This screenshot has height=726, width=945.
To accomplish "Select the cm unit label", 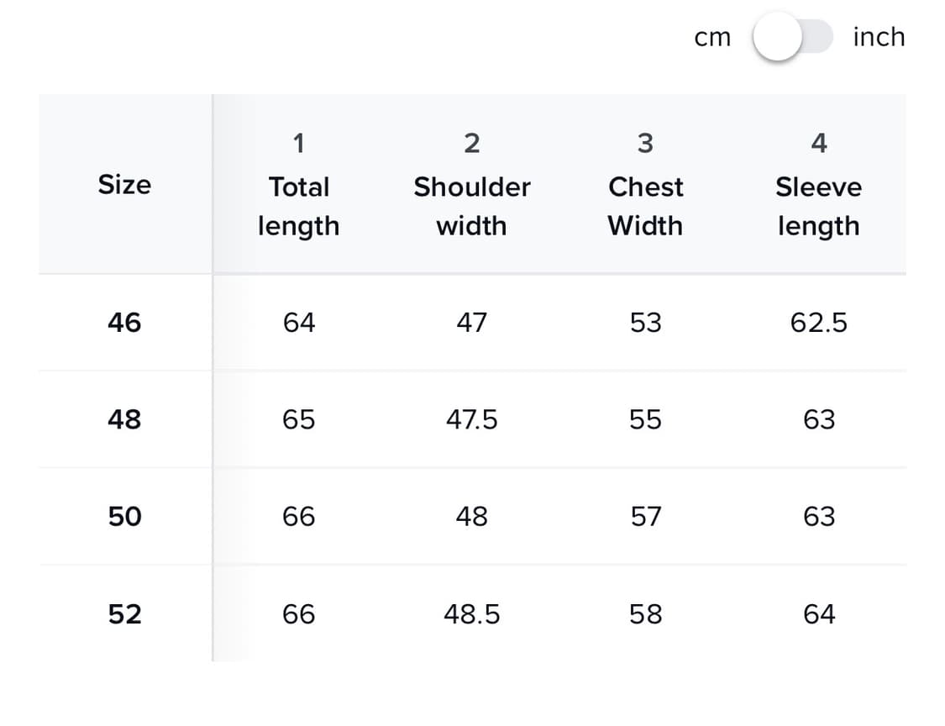I will (712, 38).
